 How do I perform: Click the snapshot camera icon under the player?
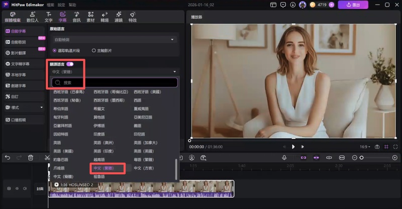(377, 147)
